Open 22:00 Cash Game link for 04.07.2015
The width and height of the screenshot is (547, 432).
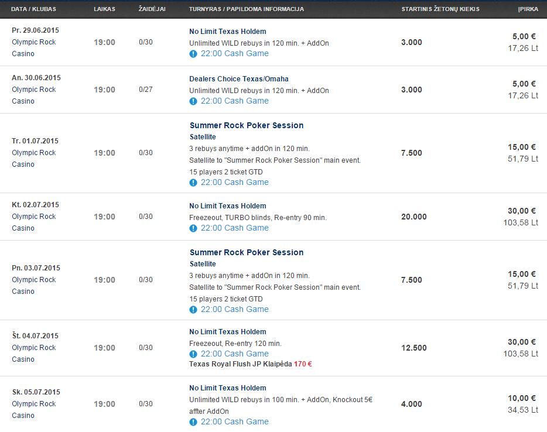pyautogui.click(x=234, y=354)
